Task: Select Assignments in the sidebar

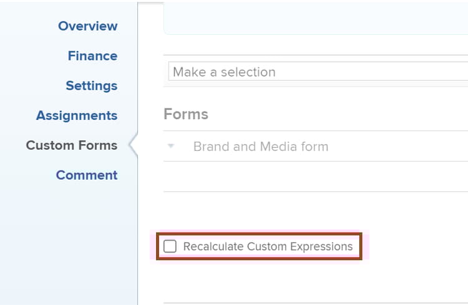Action: coord(77,116)
